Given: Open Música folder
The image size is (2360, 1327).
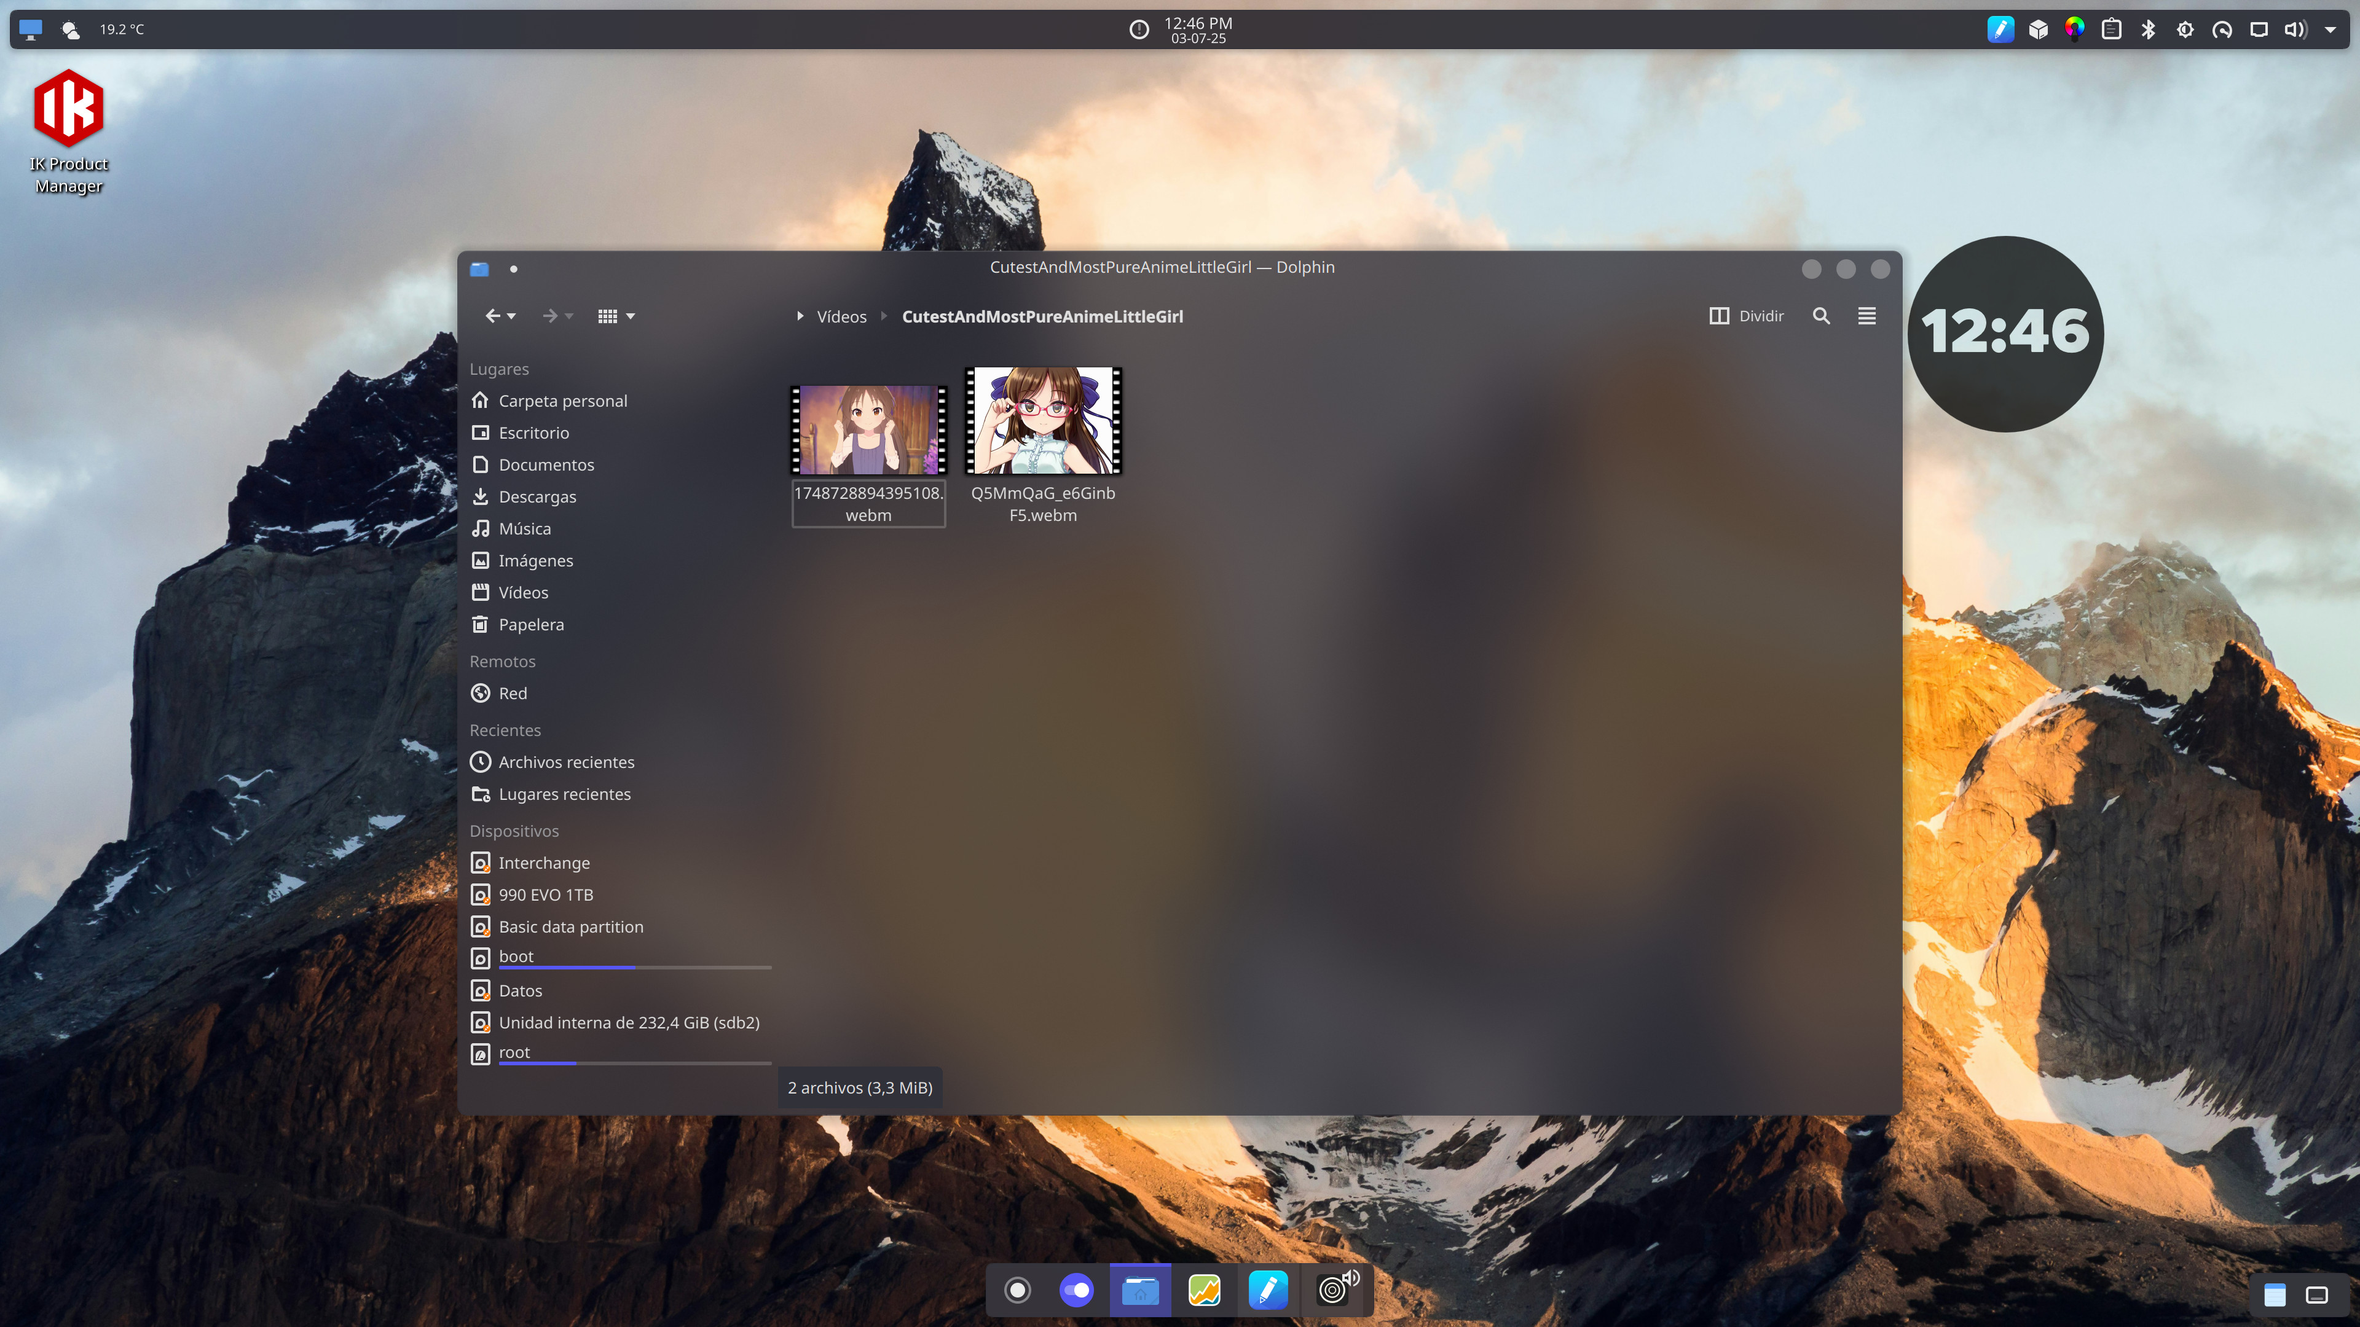Looking at the screenshot, I should (x=619, y=530).
